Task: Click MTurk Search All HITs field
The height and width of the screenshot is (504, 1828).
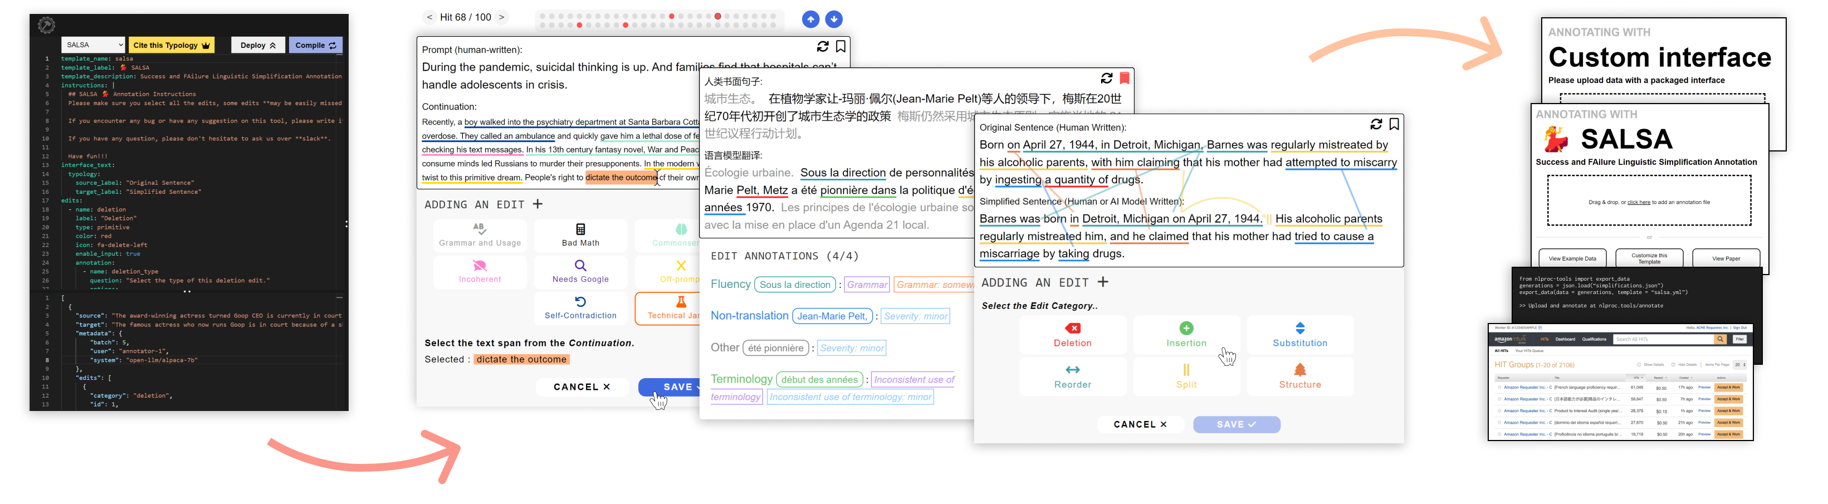Action: pyautogui.click(x=1664, y=339)
